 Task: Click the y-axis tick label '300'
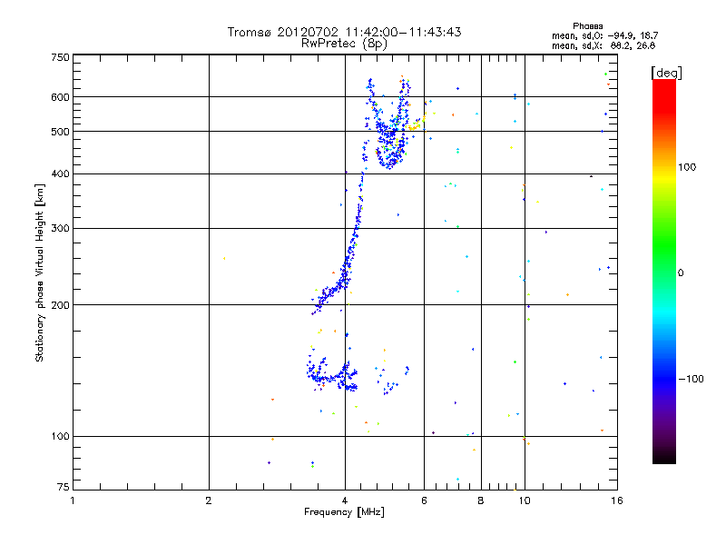coord(61,229)
